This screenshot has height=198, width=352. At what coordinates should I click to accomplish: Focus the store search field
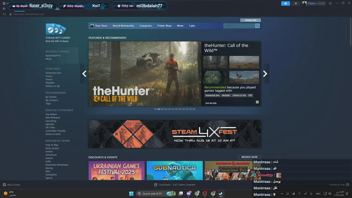pyautogui.click(x=239, y=26)
